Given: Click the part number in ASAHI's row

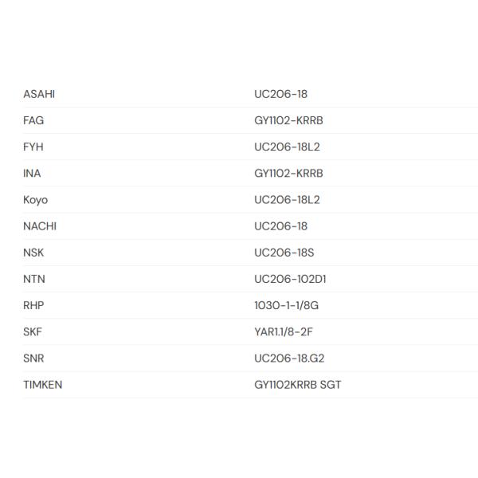Looking at the screenshot, I should pyautogui.click(x=280, y=94).
